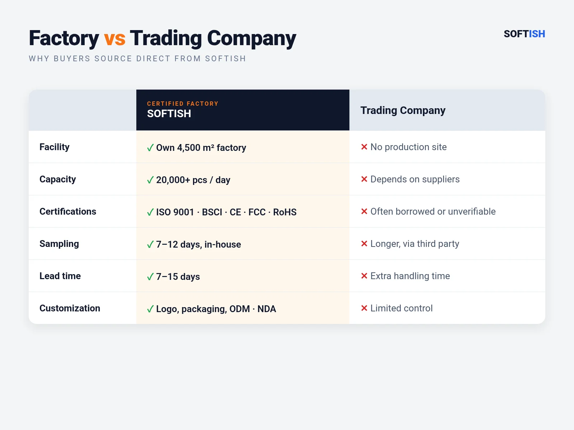Click the Factory vs Trading Company title
Image resolution: width=574 pixels, height=430 pixels.
pyautogui.click(x=163, y=38)
